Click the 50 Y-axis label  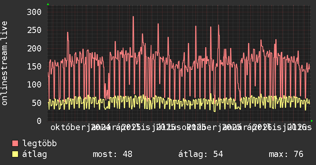[37, 103]
